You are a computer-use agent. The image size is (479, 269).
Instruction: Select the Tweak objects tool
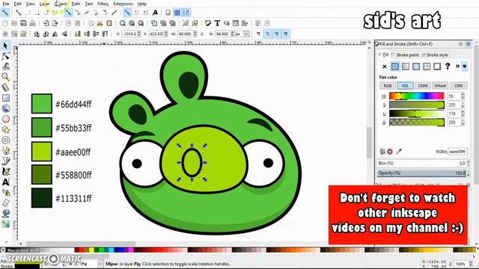pyautogui.click(x=5, y=67)
